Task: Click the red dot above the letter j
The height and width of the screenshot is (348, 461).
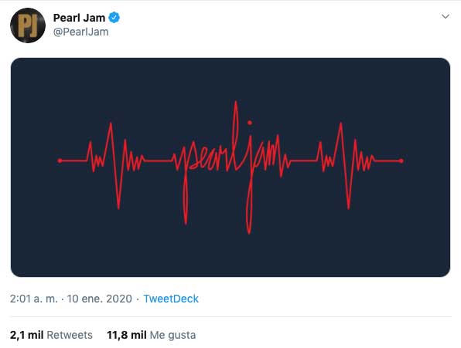Action: click(x=250, y=123)
